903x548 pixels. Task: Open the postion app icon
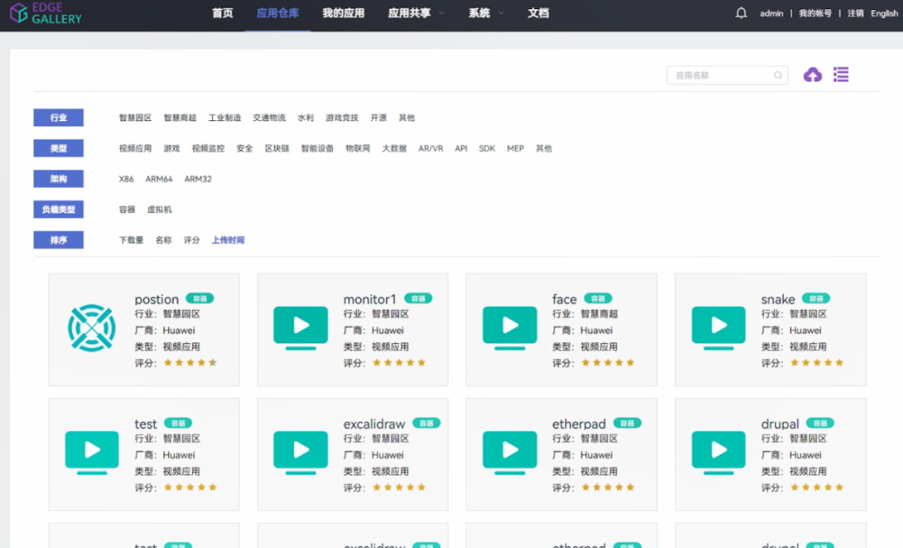click(x=92, y=328)
